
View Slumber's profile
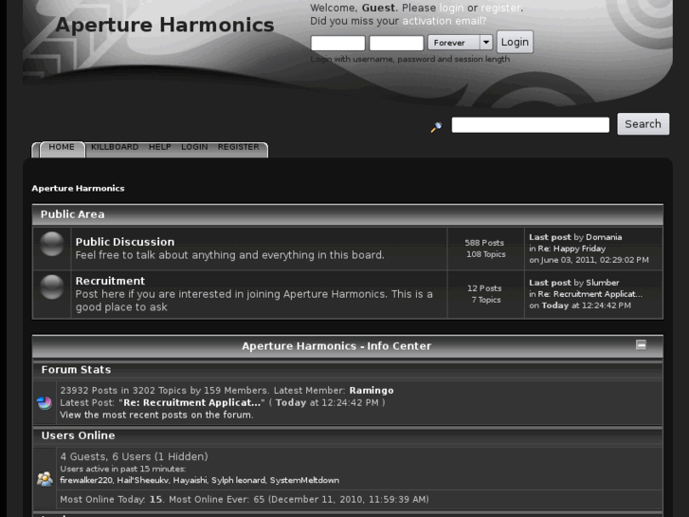tap(603, 283)
